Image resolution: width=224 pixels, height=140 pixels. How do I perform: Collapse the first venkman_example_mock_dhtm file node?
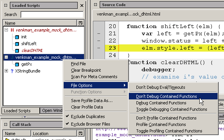6,30
